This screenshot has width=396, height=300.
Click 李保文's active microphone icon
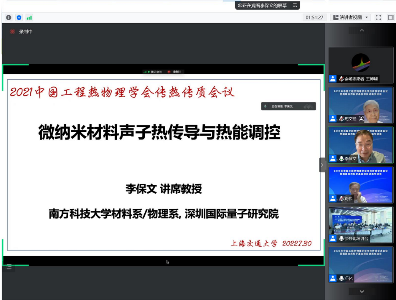[342, 159]
